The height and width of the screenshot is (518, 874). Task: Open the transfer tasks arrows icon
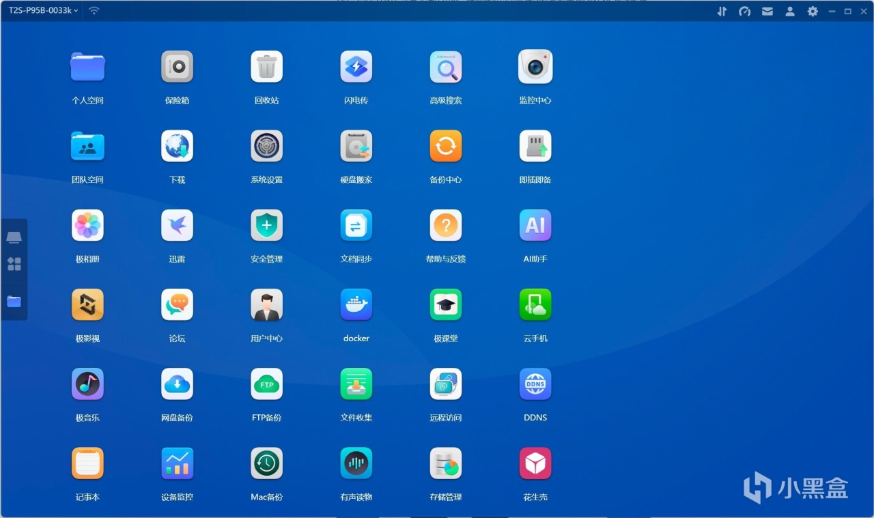click(x=722, y=12)
